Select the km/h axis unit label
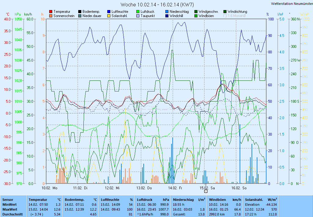The image size is (313, 217). click(x=28, y=14)
